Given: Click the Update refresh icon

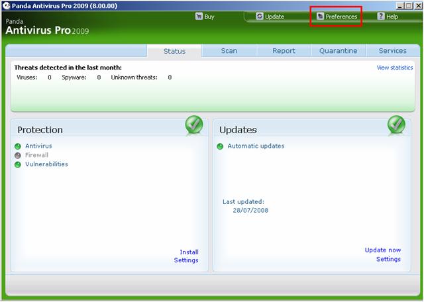Looking at the screenshot, I should tap(260, 16).
